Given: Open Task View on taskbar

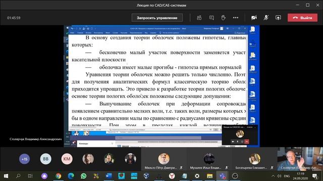Looking at the screenshot, I should pos(30,176).
